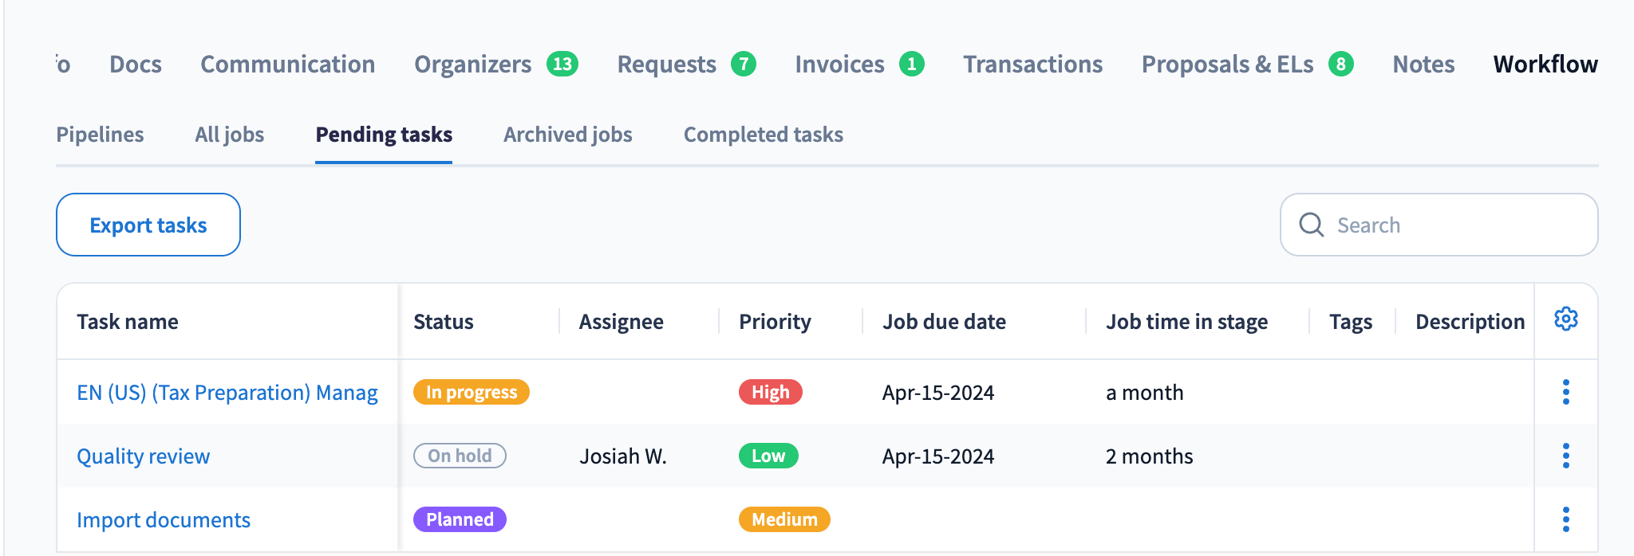The width and height of the screenshot is (1634, 556).
Task: Click the In progress status pill
Action: tap(471, 392)
